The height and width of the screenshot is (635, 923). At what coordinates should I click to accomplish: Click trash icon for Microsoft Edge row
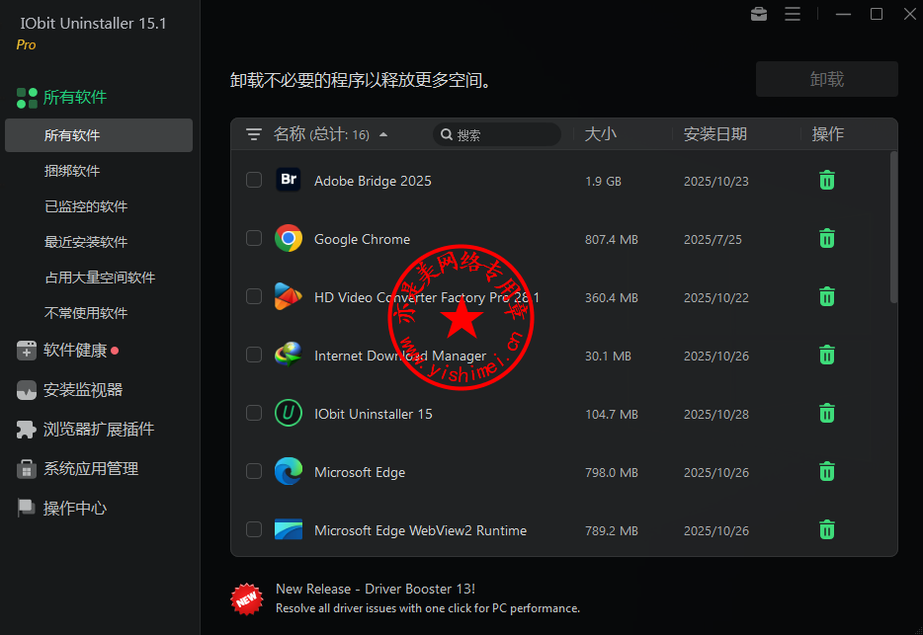coord(827,471)
